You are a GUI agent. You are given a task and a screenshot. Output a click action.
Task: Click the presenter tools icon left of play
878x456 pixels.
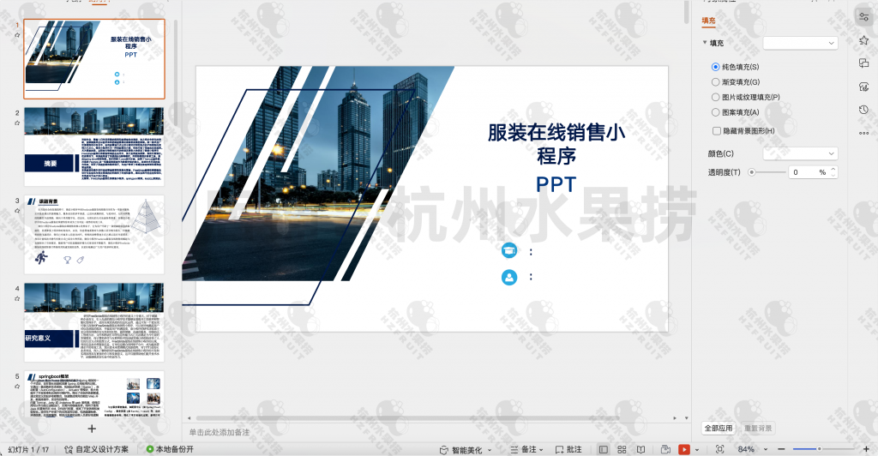click(665, 449)
